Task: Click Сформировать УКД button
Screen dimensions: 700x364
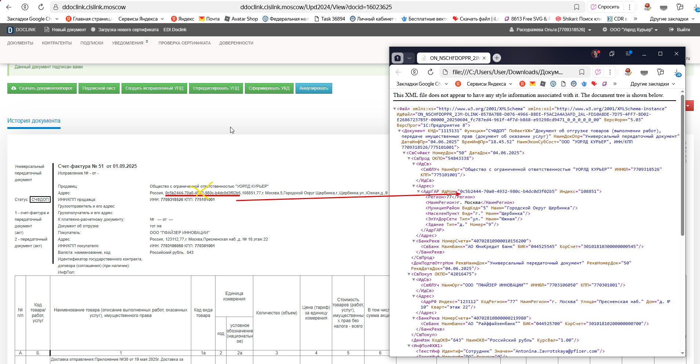Action: pyautogui.click(x=269, y=88)
